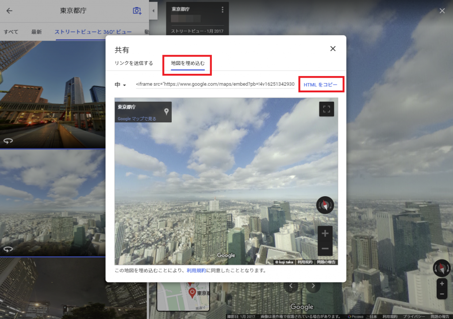Select the 地図を埋め込む tab
This screenshot has width=453, height=319.
tap(188, 63)
